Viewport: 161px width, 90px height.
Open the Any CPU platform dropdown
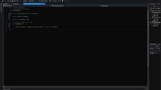pos(33,1)
